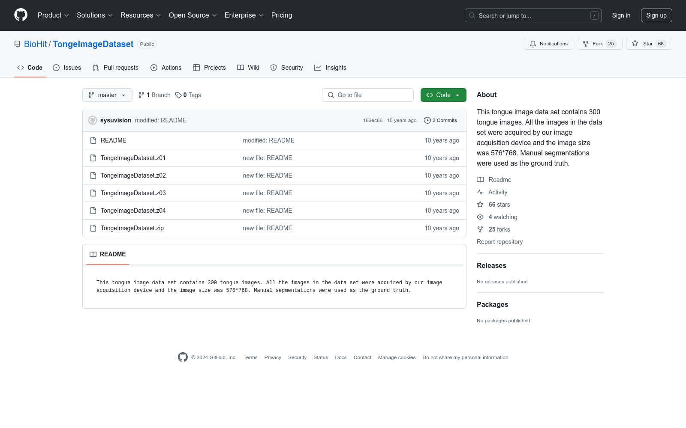Click Docs in the footer

point(341,357)
